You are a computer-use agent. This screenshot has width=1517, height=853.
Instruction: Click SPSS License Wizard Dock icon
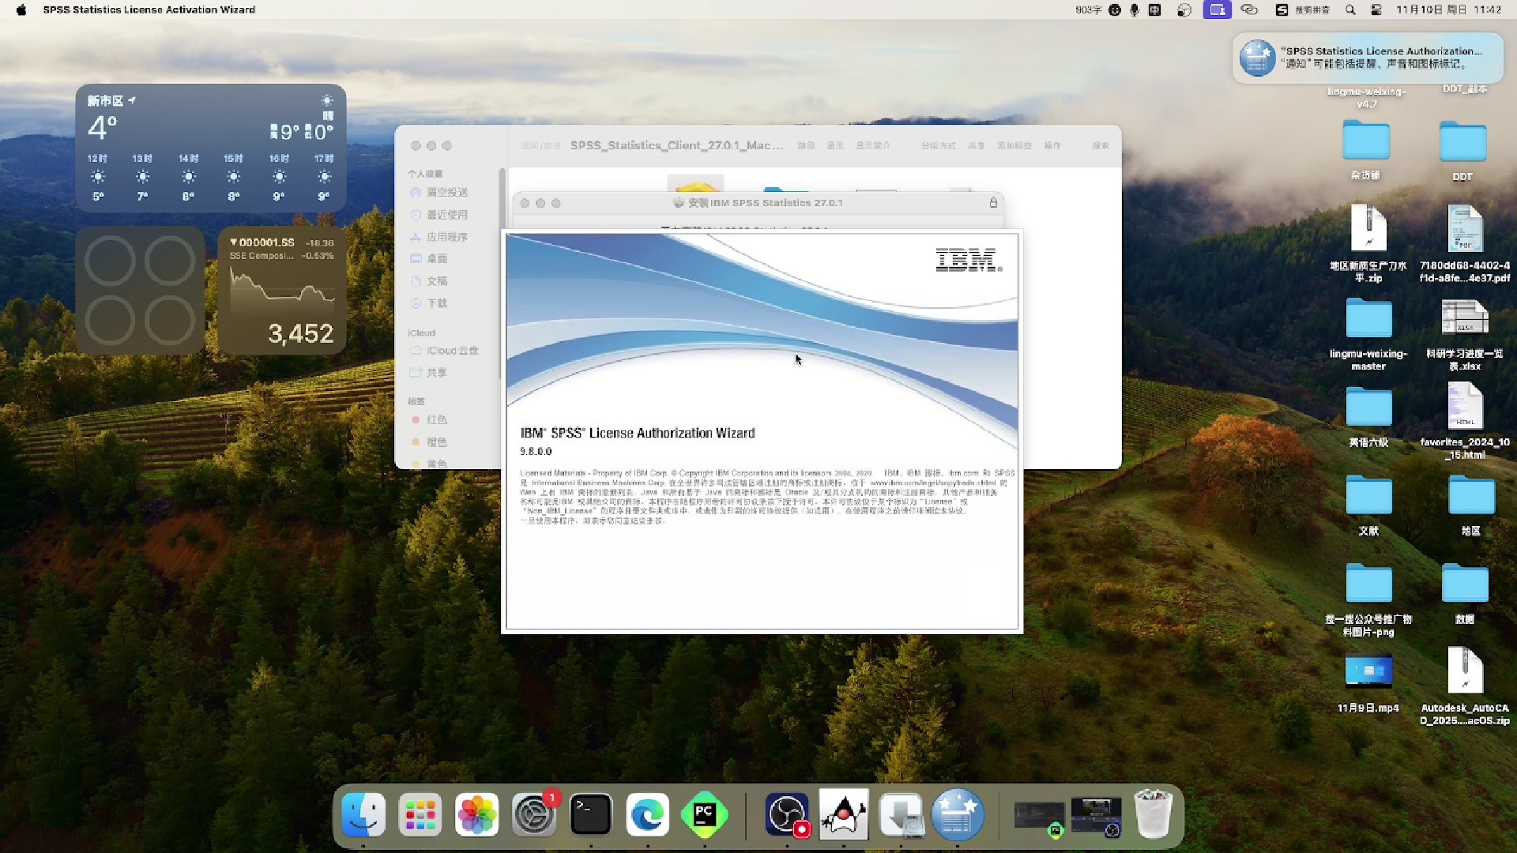(x=958, y=814)
